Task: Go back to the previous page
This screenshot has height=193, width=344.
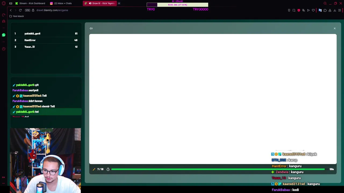Action: [11, 10]
